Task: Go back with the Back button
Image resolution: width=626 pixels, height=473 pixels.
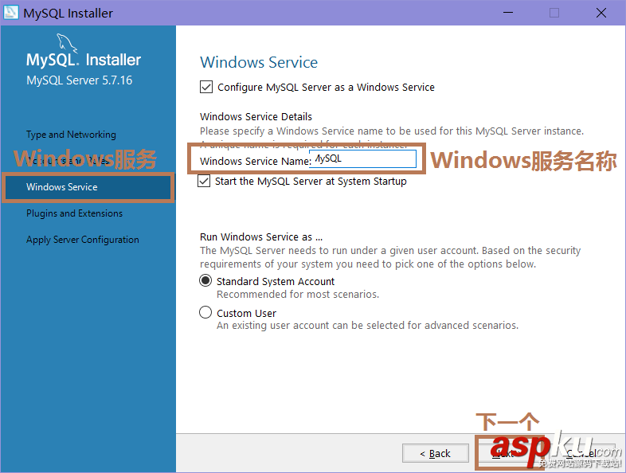Action: coord(436,453)
